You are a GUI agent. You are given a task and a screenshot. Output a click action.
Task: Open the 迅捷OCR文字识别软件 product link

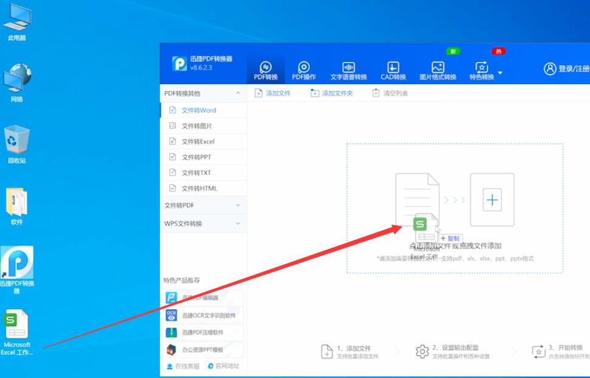pyautogui.click(x=205, y=315)
